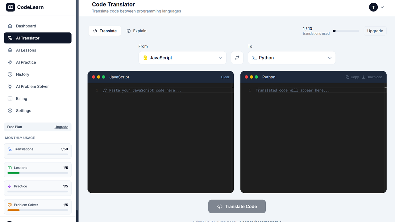Screen dimensions: 395x222
Task: Click the Upgrade button near usage counter
Action: tap(375, 31)
